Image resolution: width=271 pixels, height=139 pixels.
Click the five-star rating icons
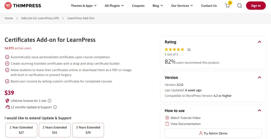tap(174, 50)
